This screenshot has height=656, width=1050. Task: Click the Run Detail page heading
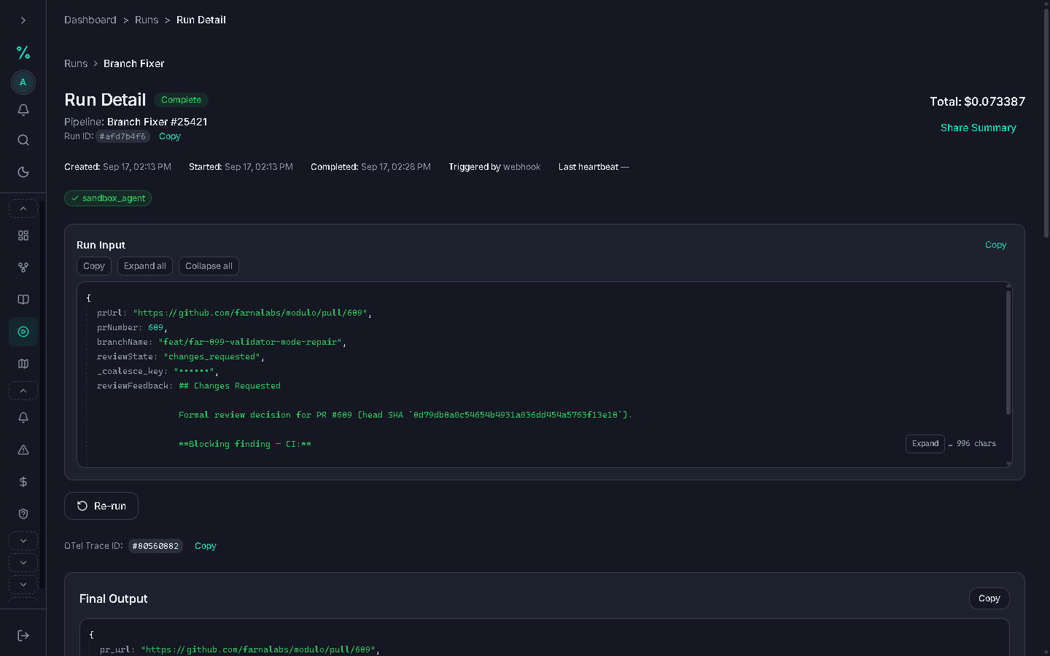tap(105, 100)
